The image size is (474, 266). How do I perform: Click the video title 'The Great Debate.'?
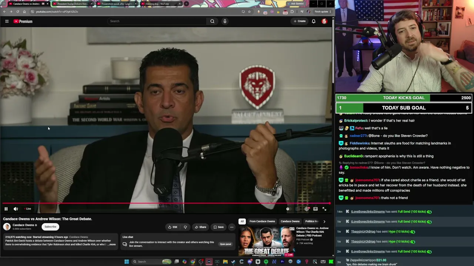(47, 219)
